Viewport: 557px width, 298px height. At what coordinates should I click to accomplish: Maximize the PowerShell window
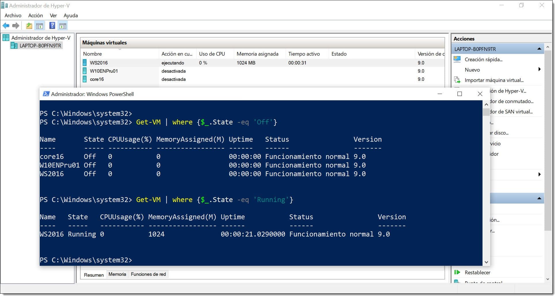pyautogui.click(x=460, y=94)
